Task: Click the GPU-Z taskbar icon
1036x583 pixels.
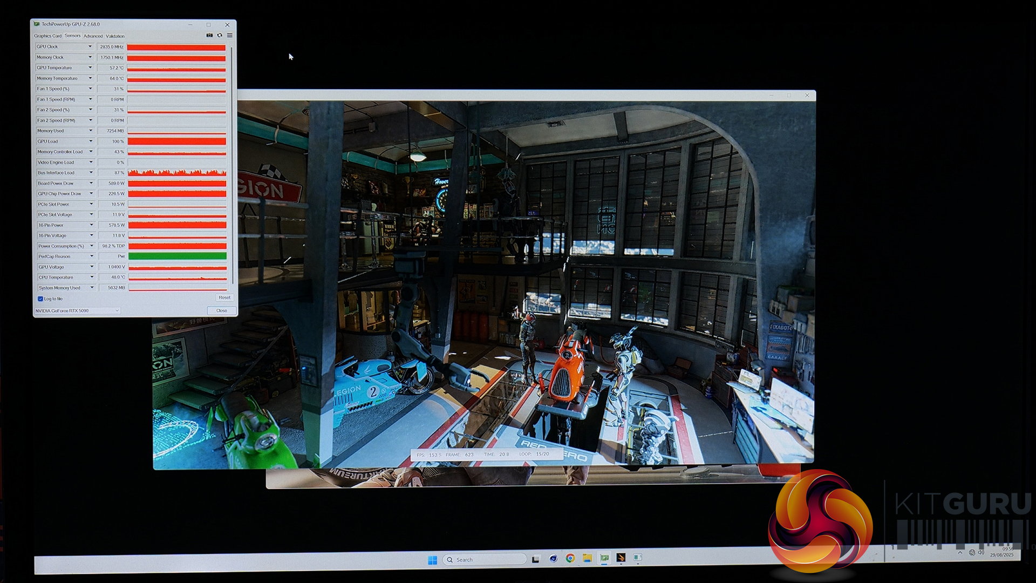Action: click(x=604, y=558)
